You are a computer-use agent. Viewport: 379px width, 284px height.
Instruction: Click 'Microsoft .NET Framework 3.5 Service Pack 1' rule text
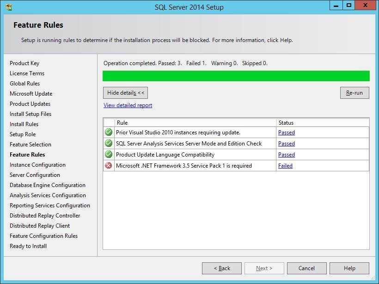point(184,166)
